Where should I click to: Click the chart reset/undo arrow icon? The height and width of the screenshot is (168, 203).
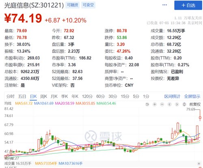(x=147, y=104)
